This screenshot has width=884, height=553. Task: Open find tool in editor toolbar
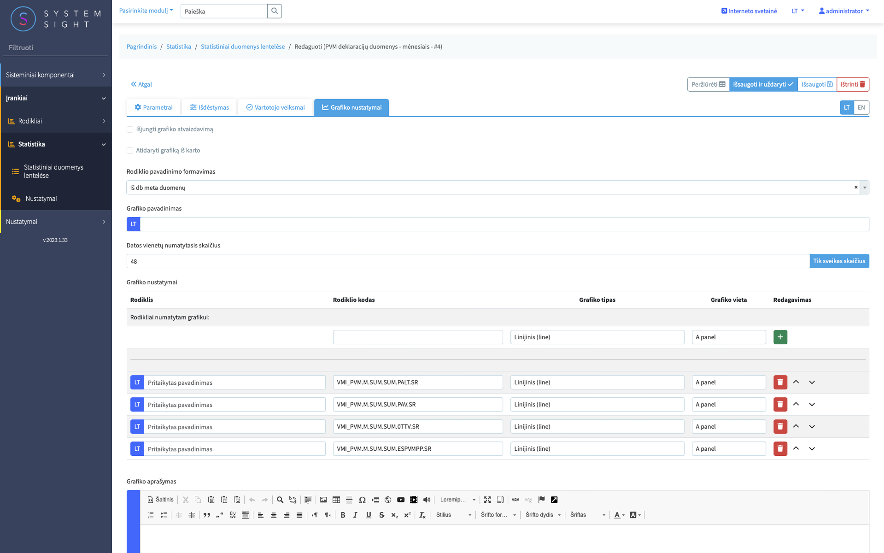tap(280, 500)
